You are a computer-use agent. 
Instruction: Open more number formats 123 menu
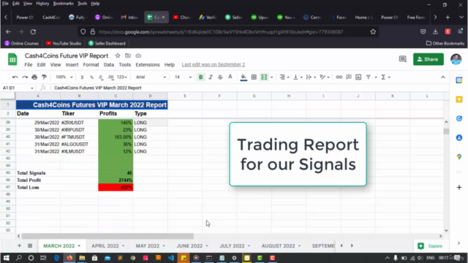(122, 77)
